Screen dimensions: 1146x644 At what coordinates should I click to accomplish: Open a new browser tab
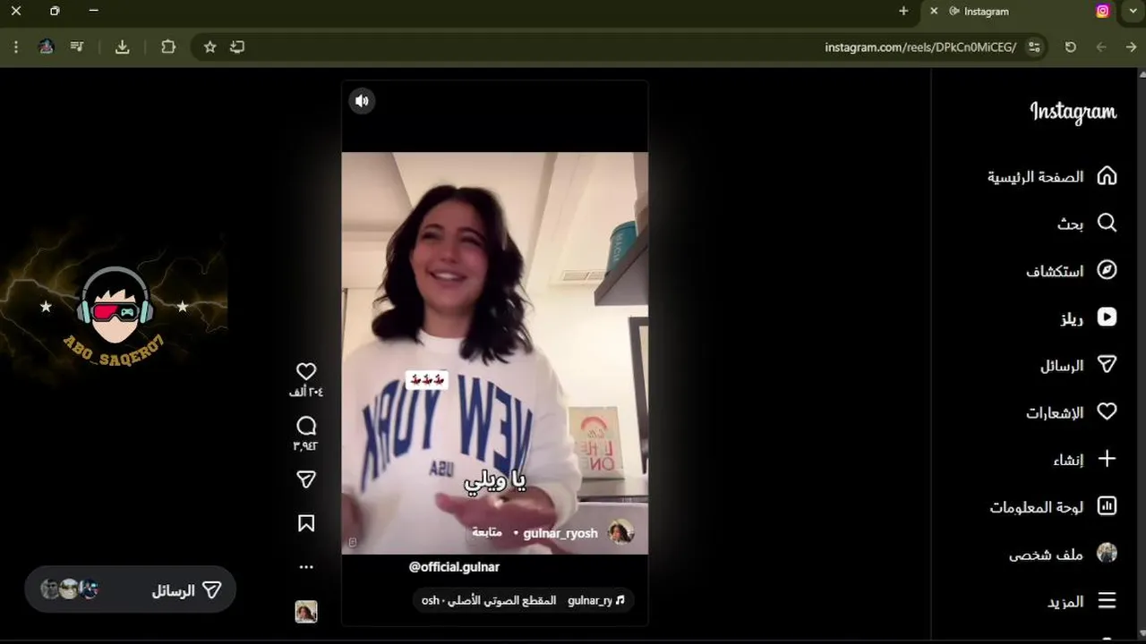903,12
